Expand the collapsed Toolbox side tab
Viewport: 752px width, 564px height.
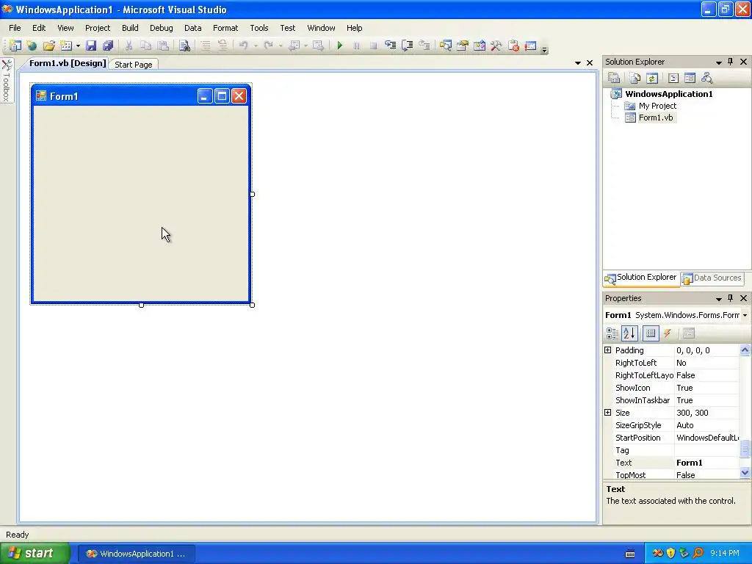(7, 80)
